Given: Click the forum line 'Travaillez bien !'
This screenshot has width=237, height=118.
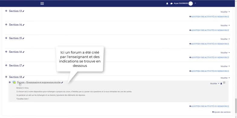Looking at the screenshot, I should [x=22, y=99].
